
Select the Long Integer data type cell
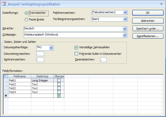[x=42, y=80]
